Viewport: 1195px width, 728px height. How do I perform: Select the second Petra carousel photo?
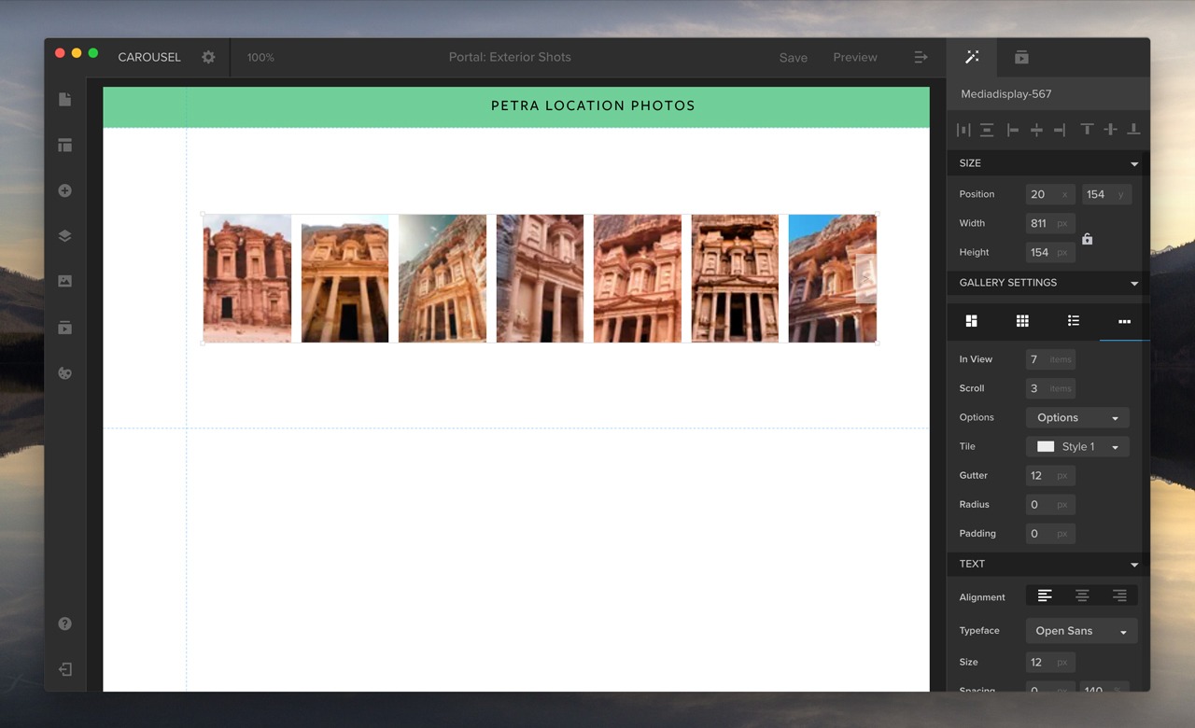pos(344,278)
